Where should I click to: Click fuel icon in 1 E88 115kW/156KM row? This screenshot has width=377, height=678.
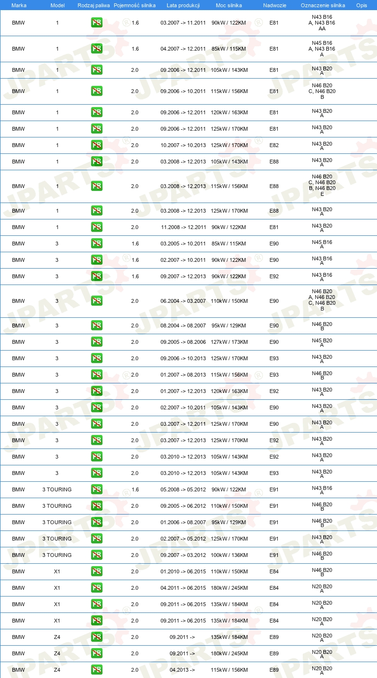pyautogui.click(x=96, y=186)
